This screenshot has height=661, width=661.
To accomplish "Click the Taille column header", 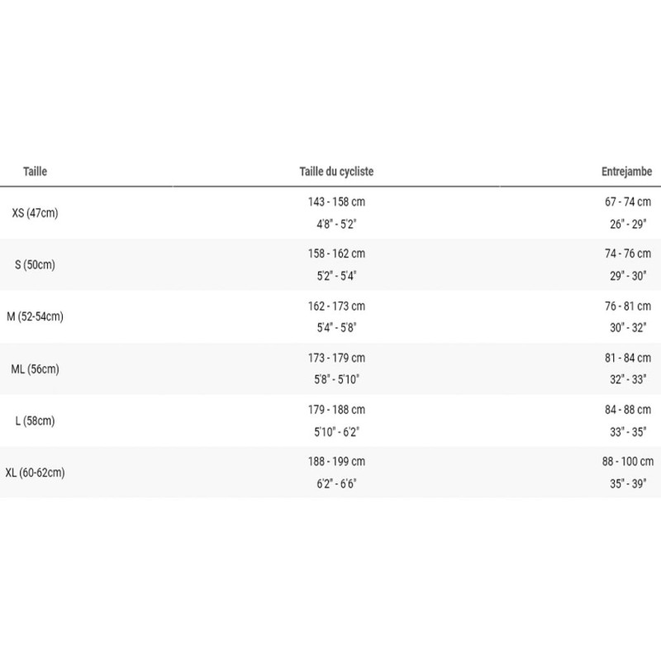I will (x=35, y=172).
